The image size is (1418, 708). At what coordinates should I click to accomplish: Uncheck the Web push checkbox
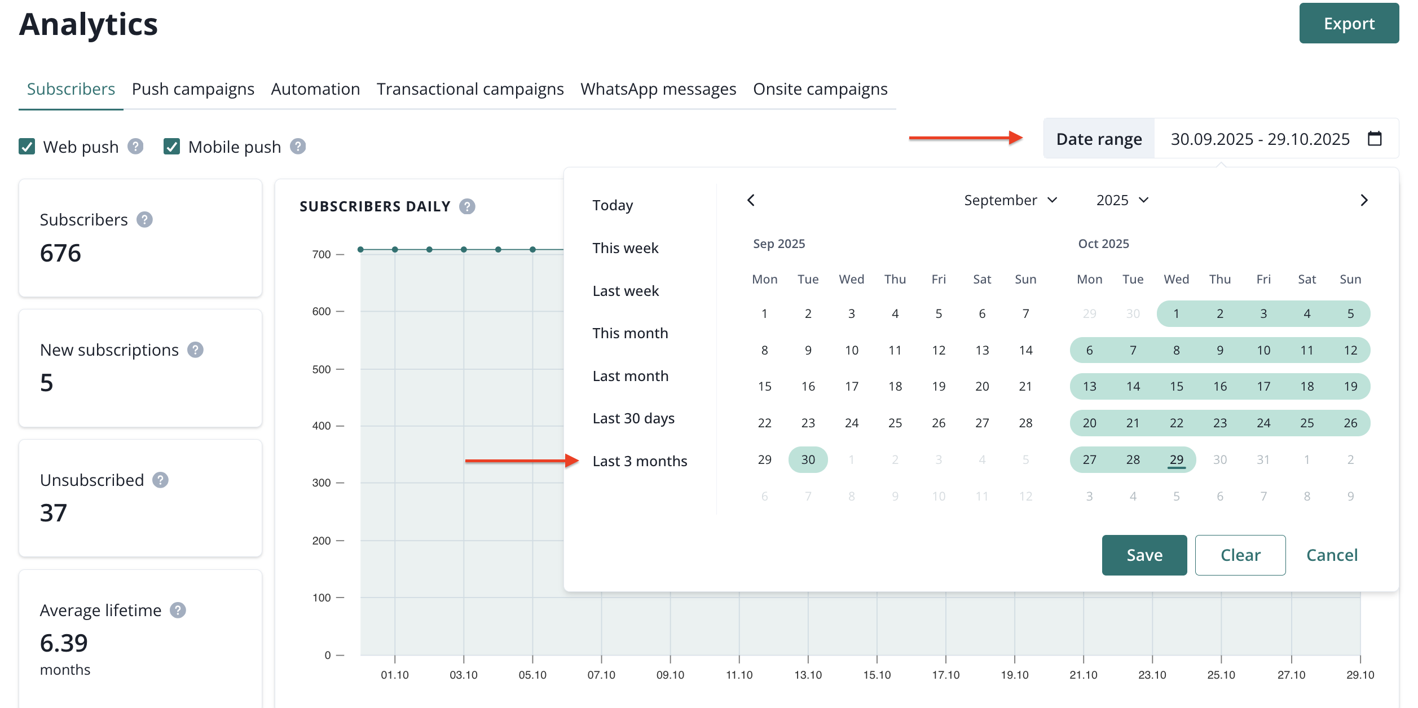click(x=27, y=147)
